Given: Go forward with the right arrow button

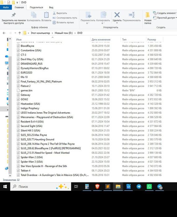Looking at the screenshot, I should click(10, 33).
